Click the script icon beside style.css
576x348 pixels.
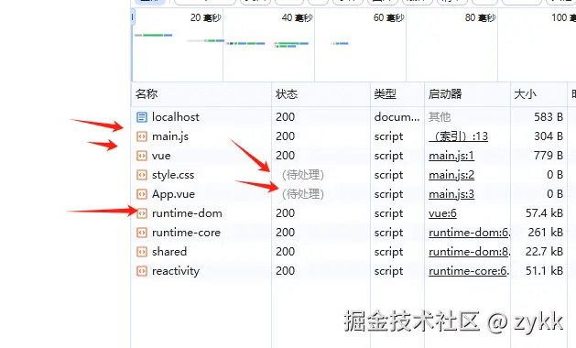coord(142,175)
